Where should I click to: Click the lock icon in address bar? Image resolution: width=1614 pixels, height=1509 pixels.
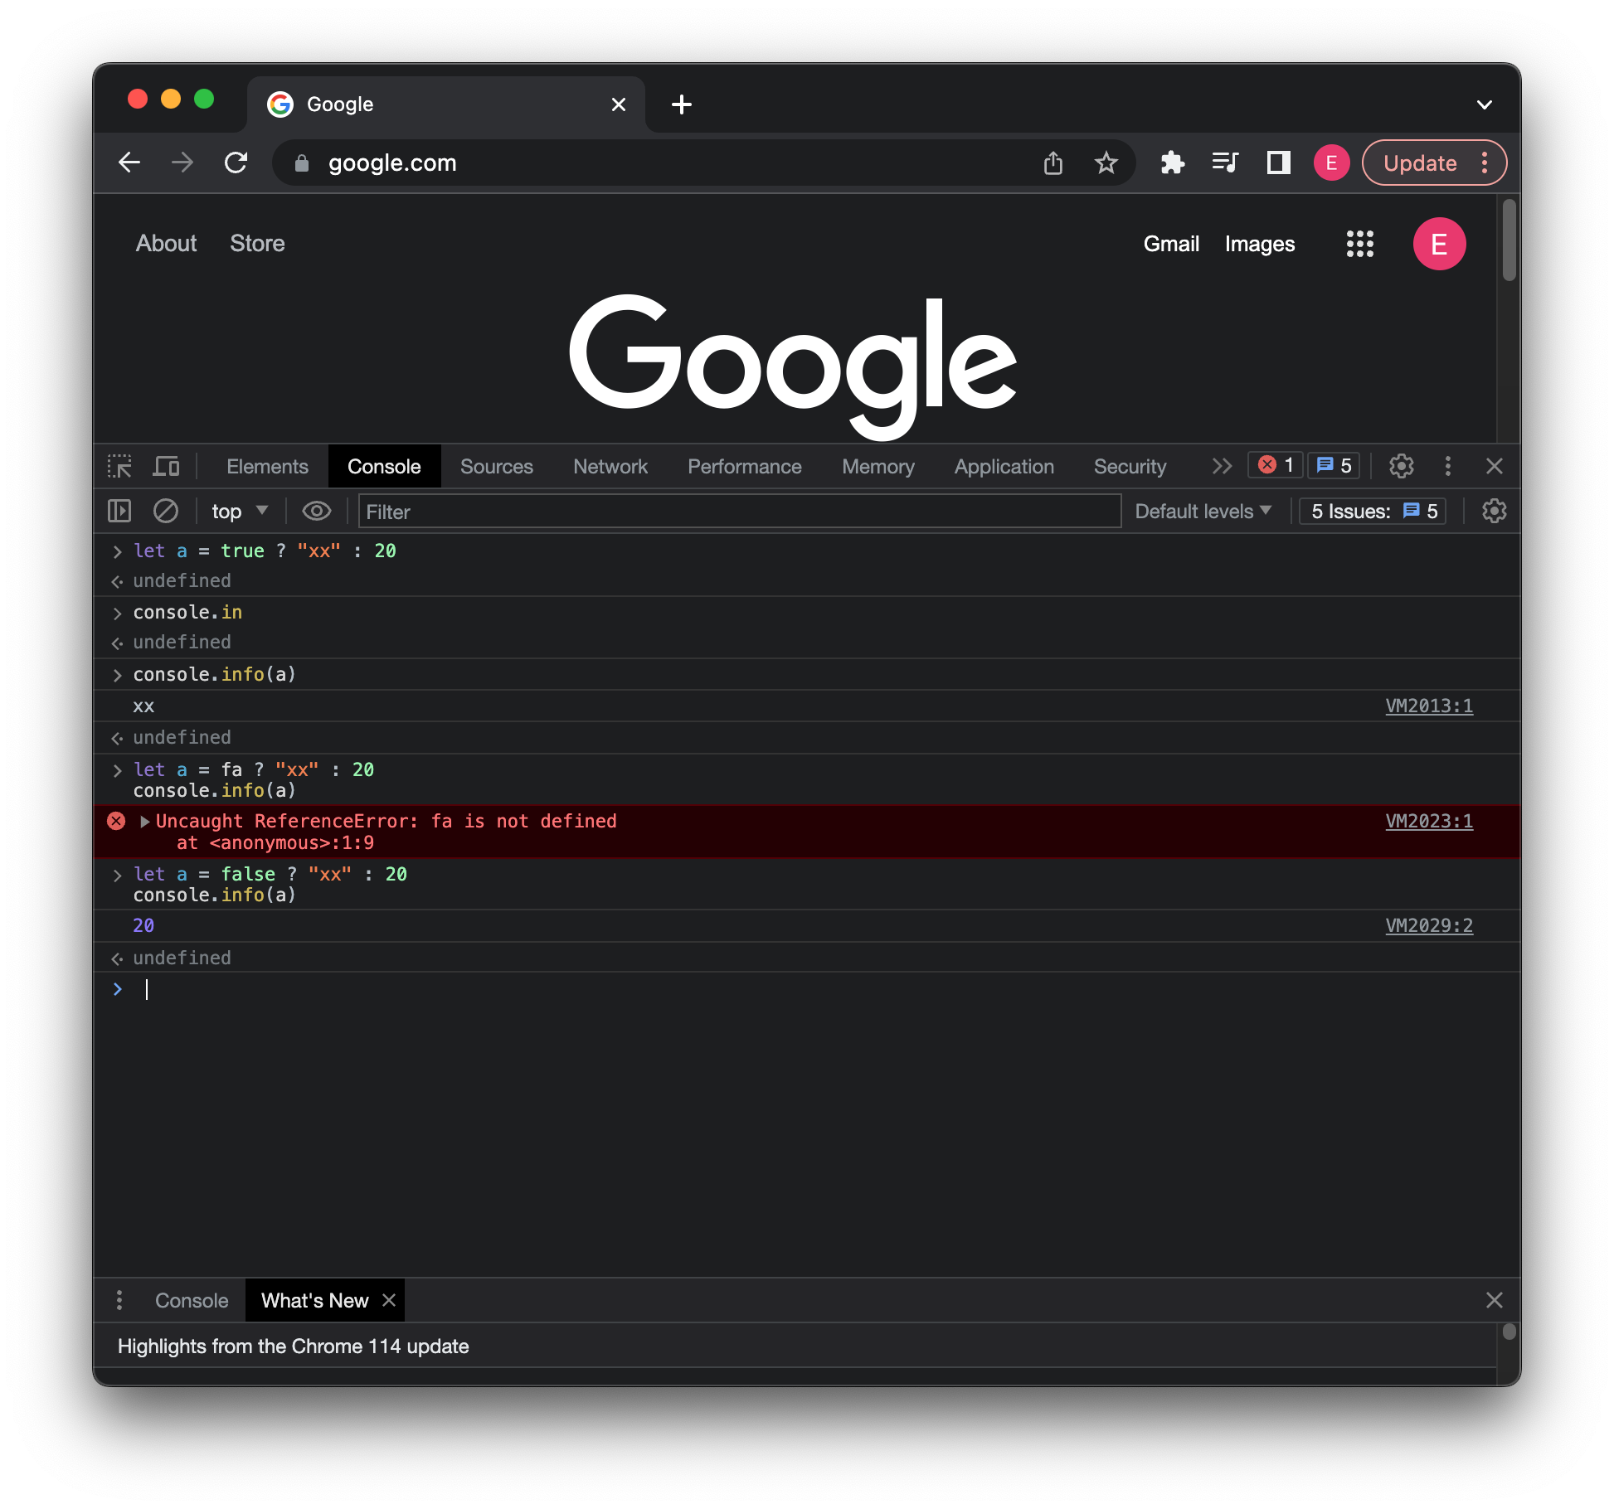coord(302,163)
